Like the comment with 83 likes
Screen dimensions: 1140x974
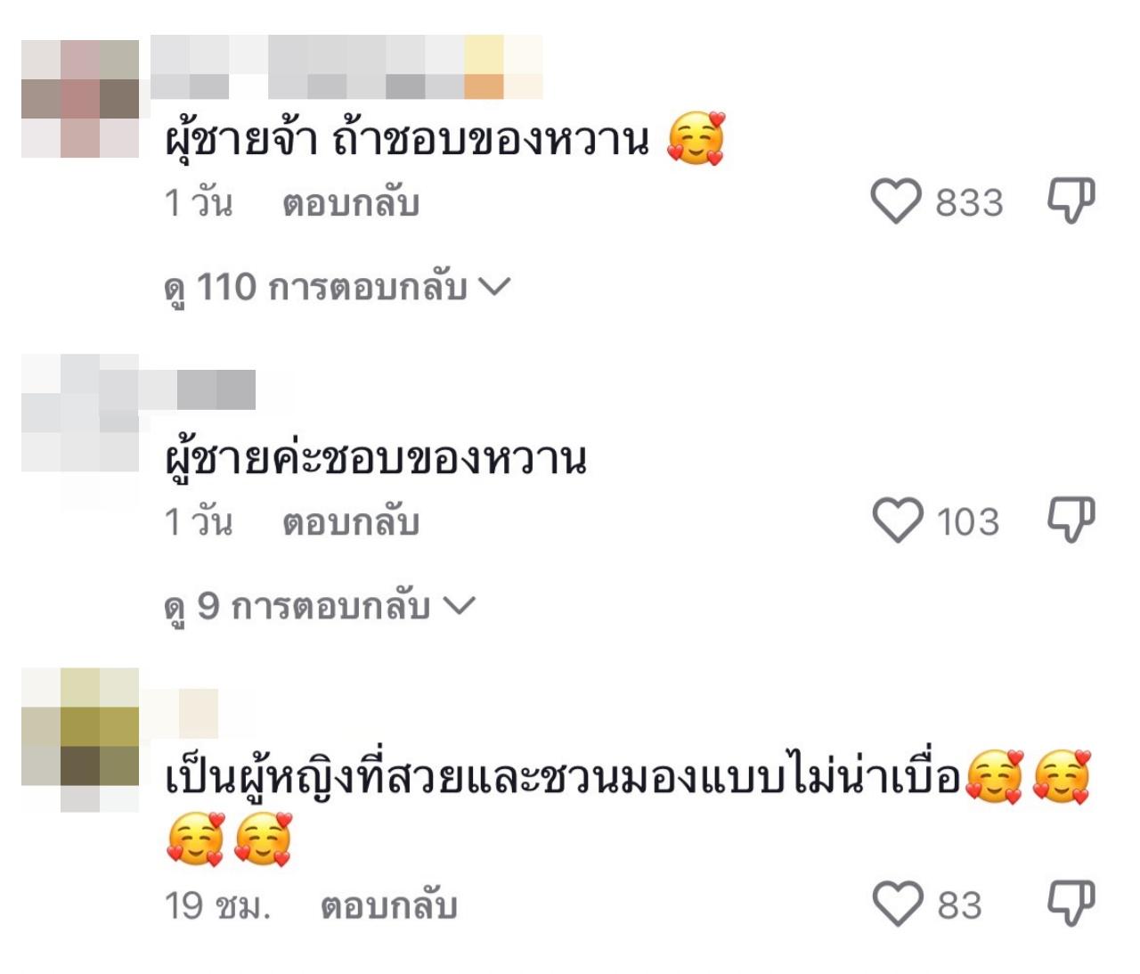[897, 904]
